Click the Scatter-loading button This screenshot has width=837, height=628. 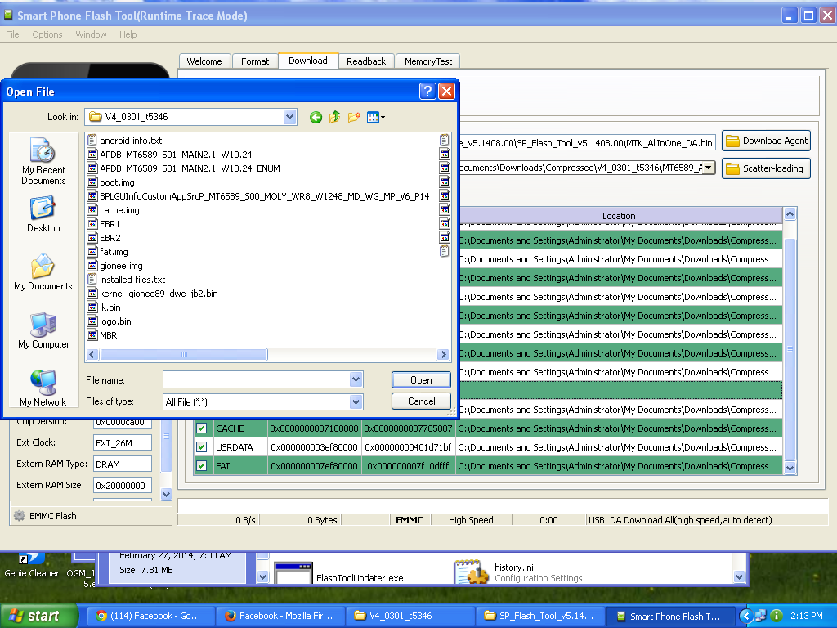point(764,168)
